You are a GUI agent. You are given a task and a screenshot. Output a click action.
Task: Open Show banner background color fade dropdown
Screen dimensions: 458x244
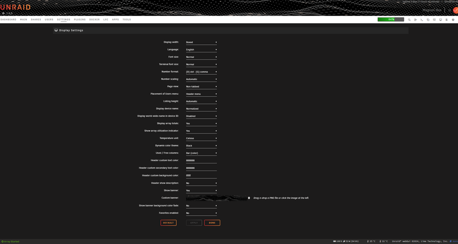(x=201, y=206)
